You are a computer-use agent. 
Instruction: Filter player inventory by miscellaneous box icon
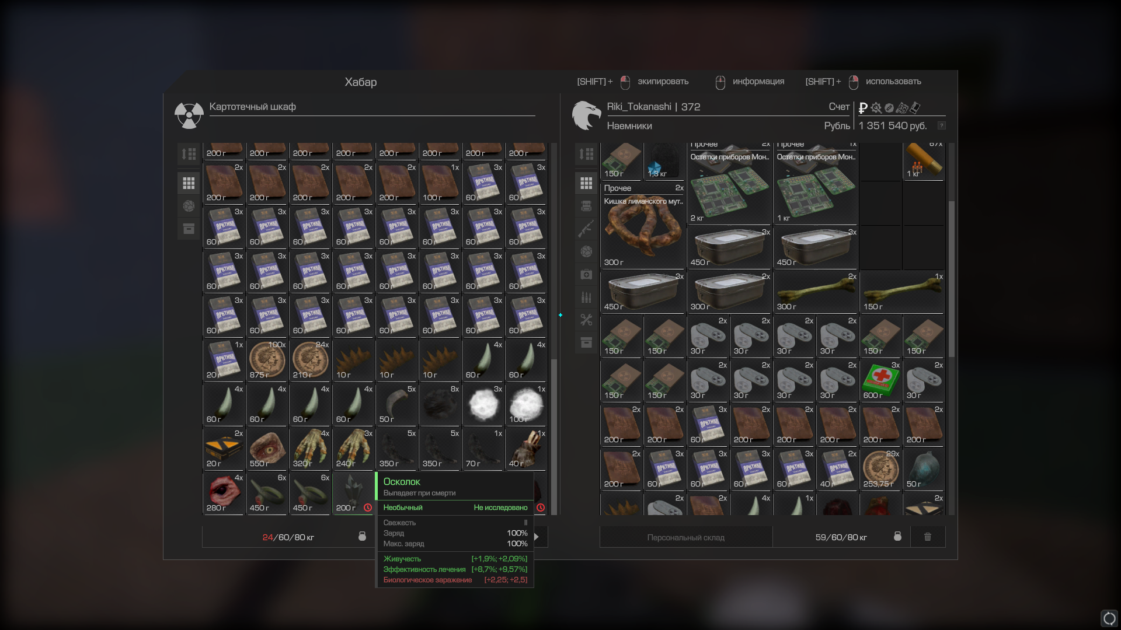pos(586,342)
